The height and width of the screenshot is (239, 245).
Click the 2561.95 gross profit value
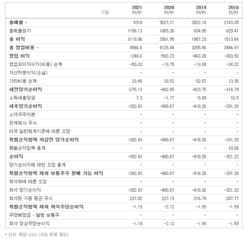167,39
